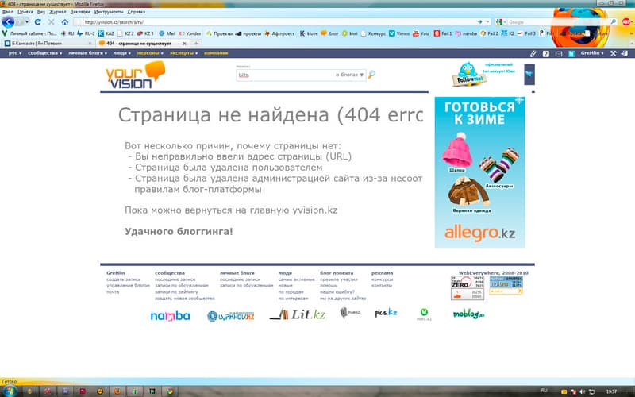
Task: Open the pencil write-post icon in the top bar
Action: [533, 53]
